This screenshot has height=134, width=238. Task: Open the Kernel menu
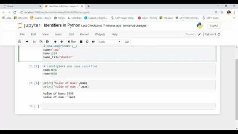tap(84, 34)
